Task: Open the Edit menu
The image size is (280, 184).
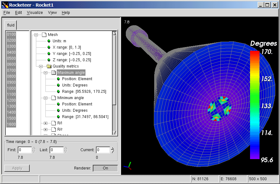Action: coord(18,13)
